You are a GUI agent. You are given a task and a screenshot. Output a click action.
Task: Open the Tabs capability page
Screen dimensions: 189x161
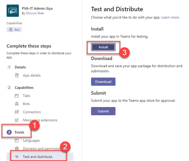click(26, 96)
